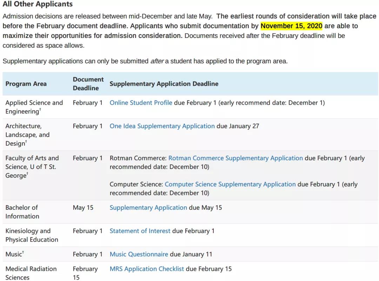Viewport: 379px width, 281px height.
Task: Click the May 15 document deadline cell
Action: tap(83, 208)
